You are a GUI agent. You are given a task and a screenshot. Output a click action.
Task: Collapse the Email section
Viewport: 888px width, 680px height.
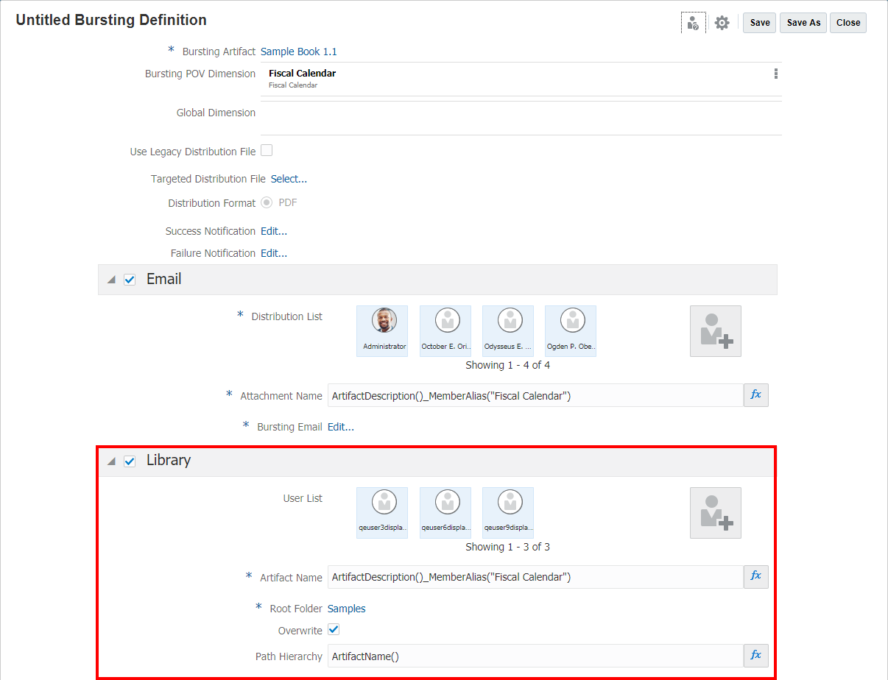111,279
